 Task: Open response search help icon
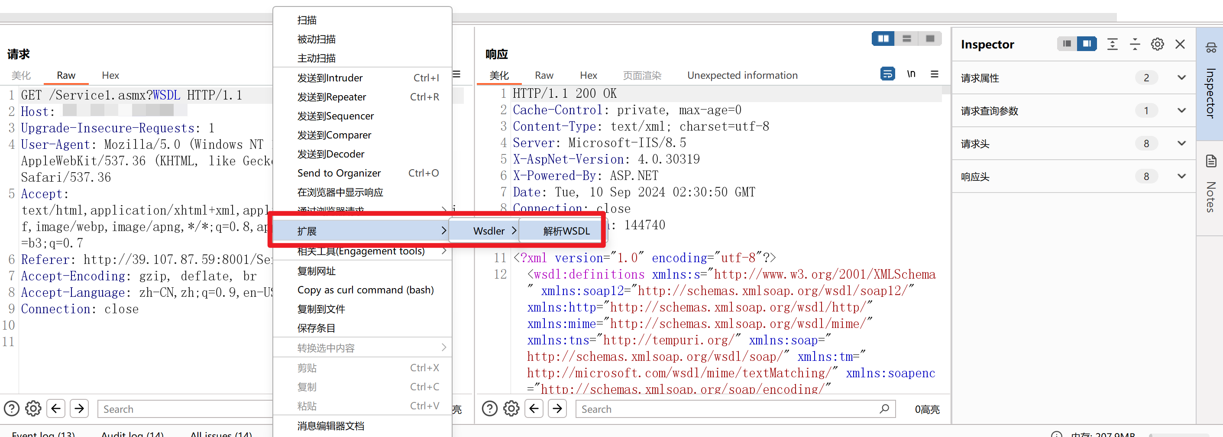point(489,408)
